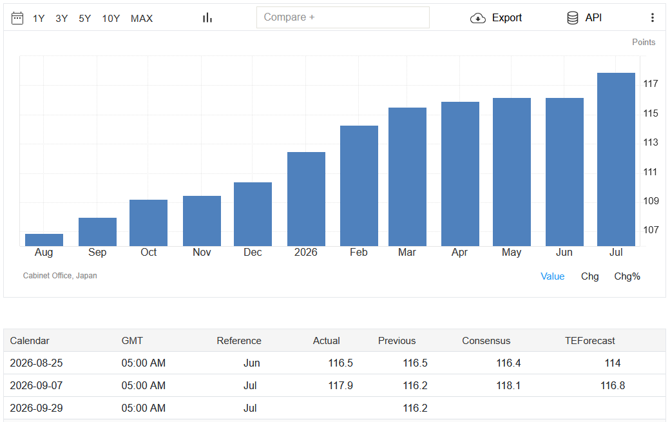Click the Export button label
The image size is (670, 422).
pyautogui.click(x=507, y=17)
